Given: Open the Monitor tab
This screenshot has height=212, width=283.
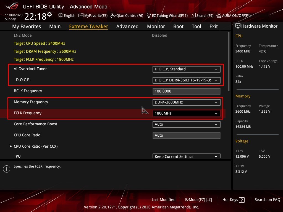Looking at the screenshot, I should pyautogui.click(x=156, y=26).
